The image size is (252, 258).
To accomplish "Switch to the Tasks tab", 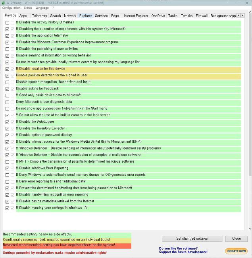I will coord(173,16).
